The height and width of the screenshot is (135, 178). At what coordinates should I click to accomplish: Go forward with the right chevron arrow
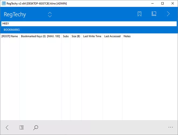(x=168, y=14)
